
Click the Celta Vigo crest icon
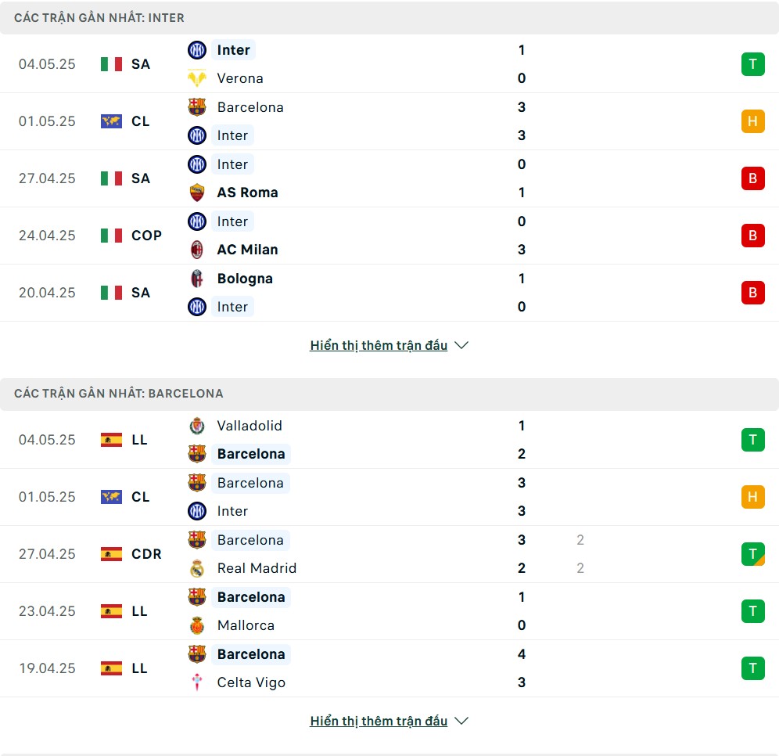(x=197, y=682)
